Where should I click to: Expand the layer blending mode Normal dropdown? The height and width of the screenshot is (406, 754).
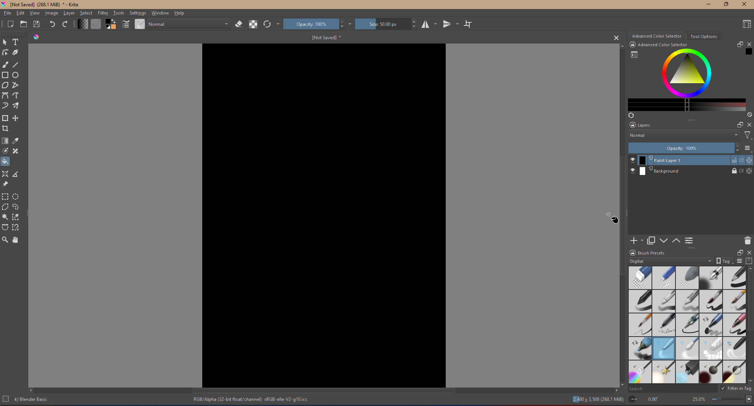[x=683, y=135]
